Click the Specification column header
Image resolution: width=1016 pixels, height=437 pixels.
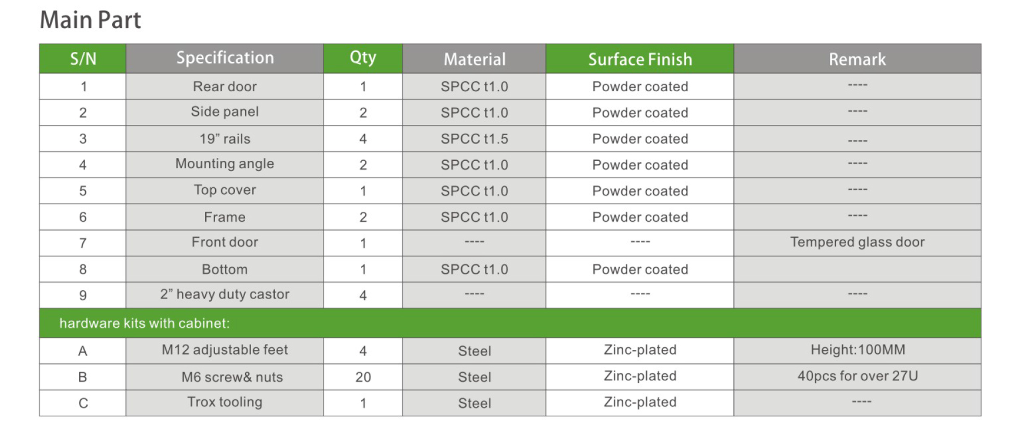[225, 58]
